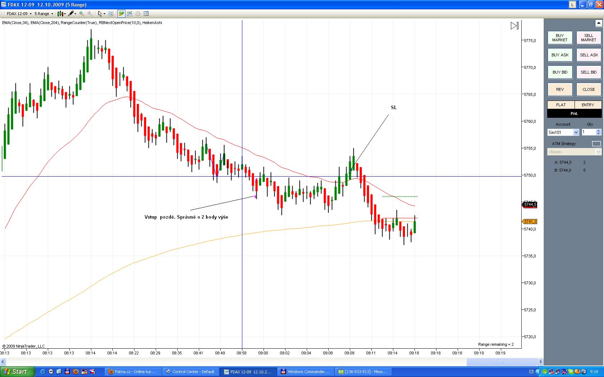The image size is (604, 377).
Task: Click the 9:18 system clock
Action: (x=594, y=372)
